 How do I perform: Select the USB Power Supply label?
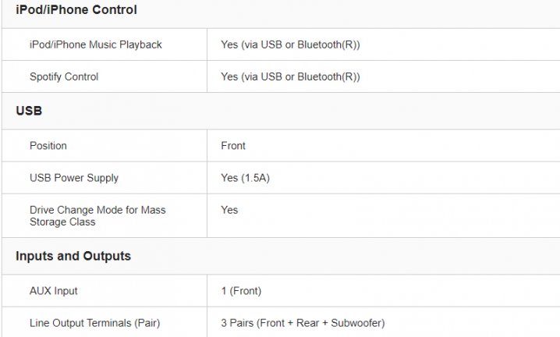tap(74, 178)
